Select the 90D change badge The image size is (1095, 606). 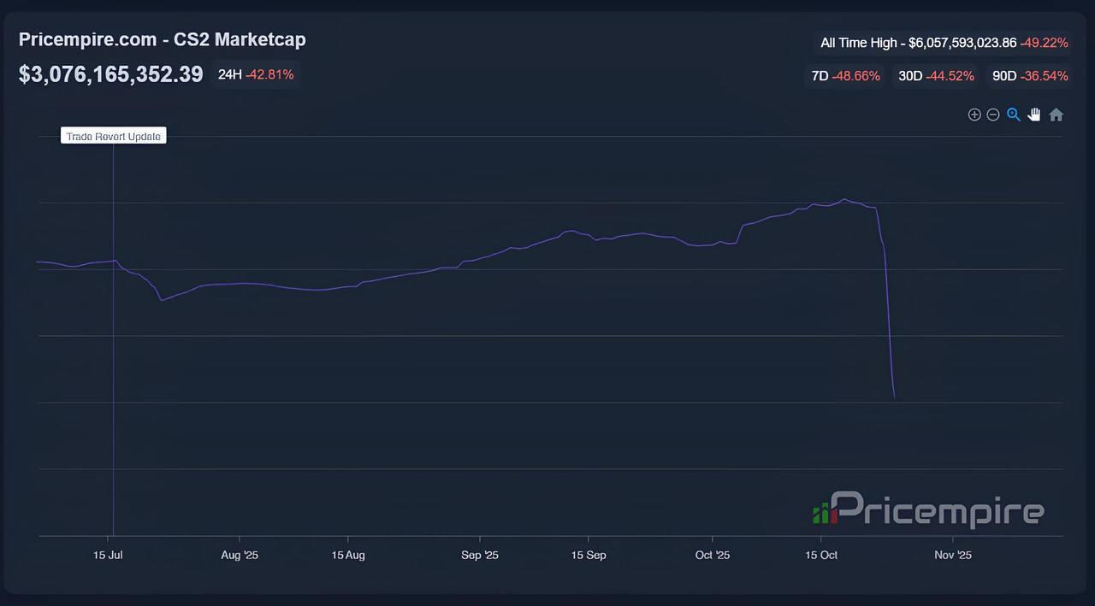tap(1030, 76)
